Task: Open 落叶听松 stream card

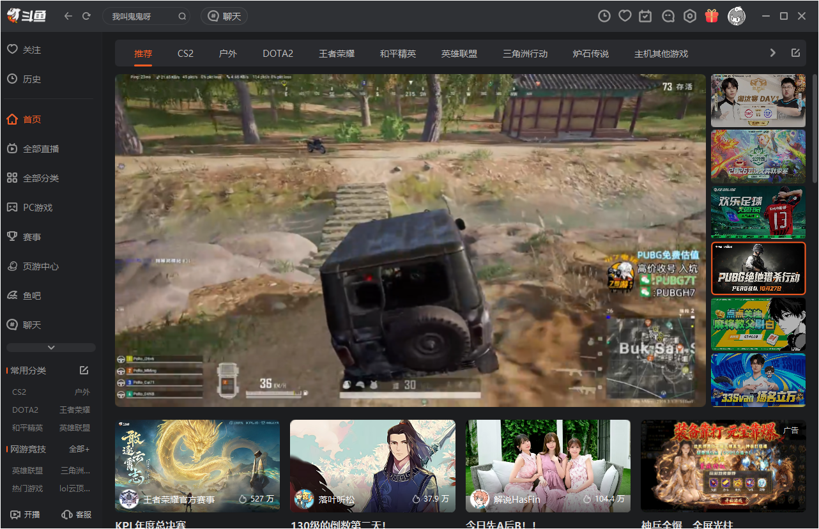Action: pyautogui.click(x=372, y=466)
